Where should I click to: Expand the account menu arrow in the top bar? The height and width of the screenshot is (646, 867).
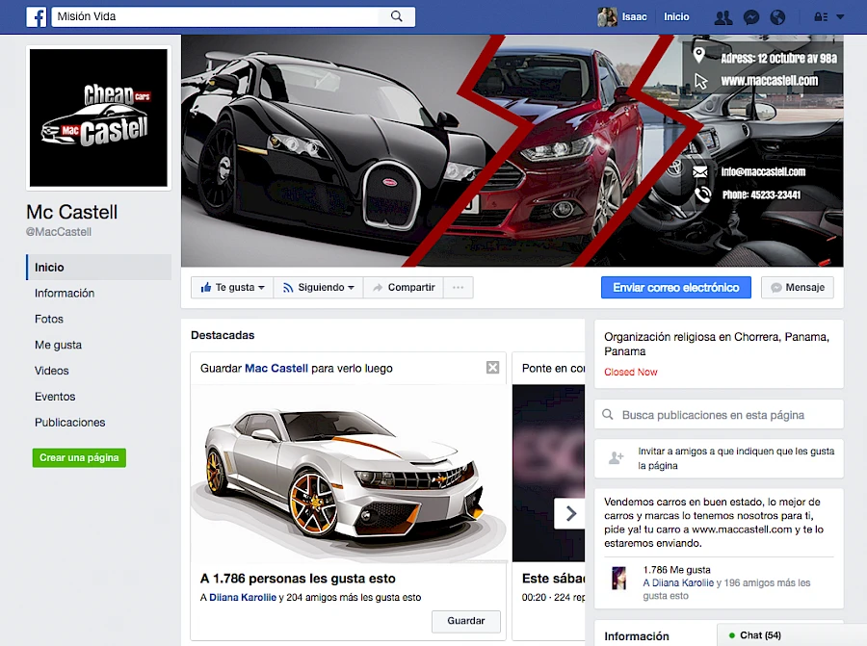[840, 17]
